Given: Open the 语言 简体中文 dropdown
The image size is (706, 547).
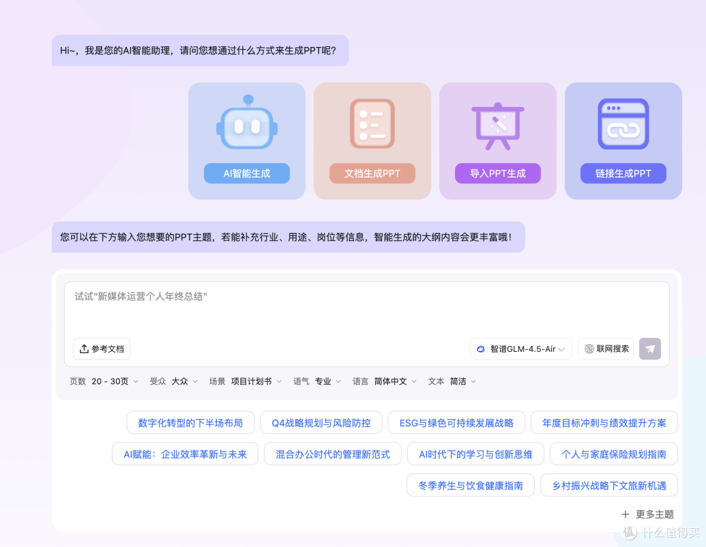Looking at the screenshot, I should [x=384, y=381].
